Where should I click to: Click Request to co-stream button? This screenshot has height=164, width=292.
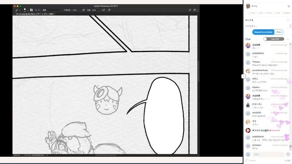pos(263,32)
